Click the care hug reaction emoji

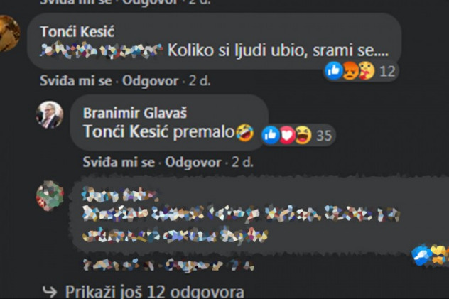coord(367,70)
